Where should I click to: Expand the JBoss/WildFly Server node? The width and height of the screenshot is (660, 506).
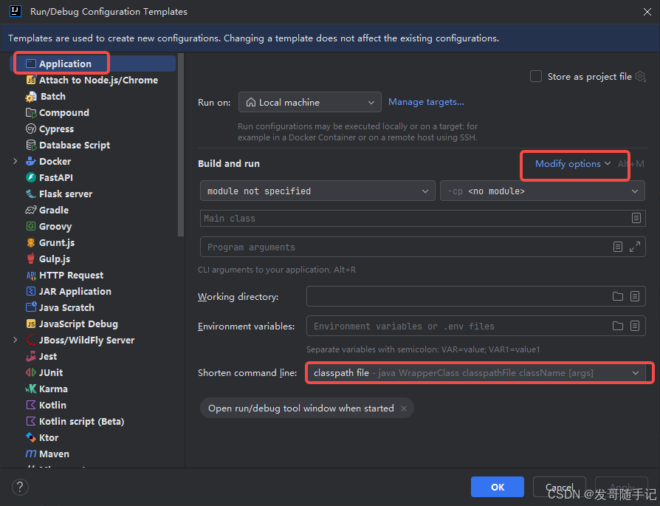pos(16,340)
